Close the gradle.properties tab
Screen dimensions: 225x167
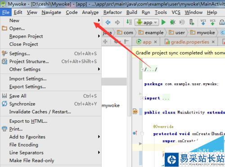click(x=213, y=42)
